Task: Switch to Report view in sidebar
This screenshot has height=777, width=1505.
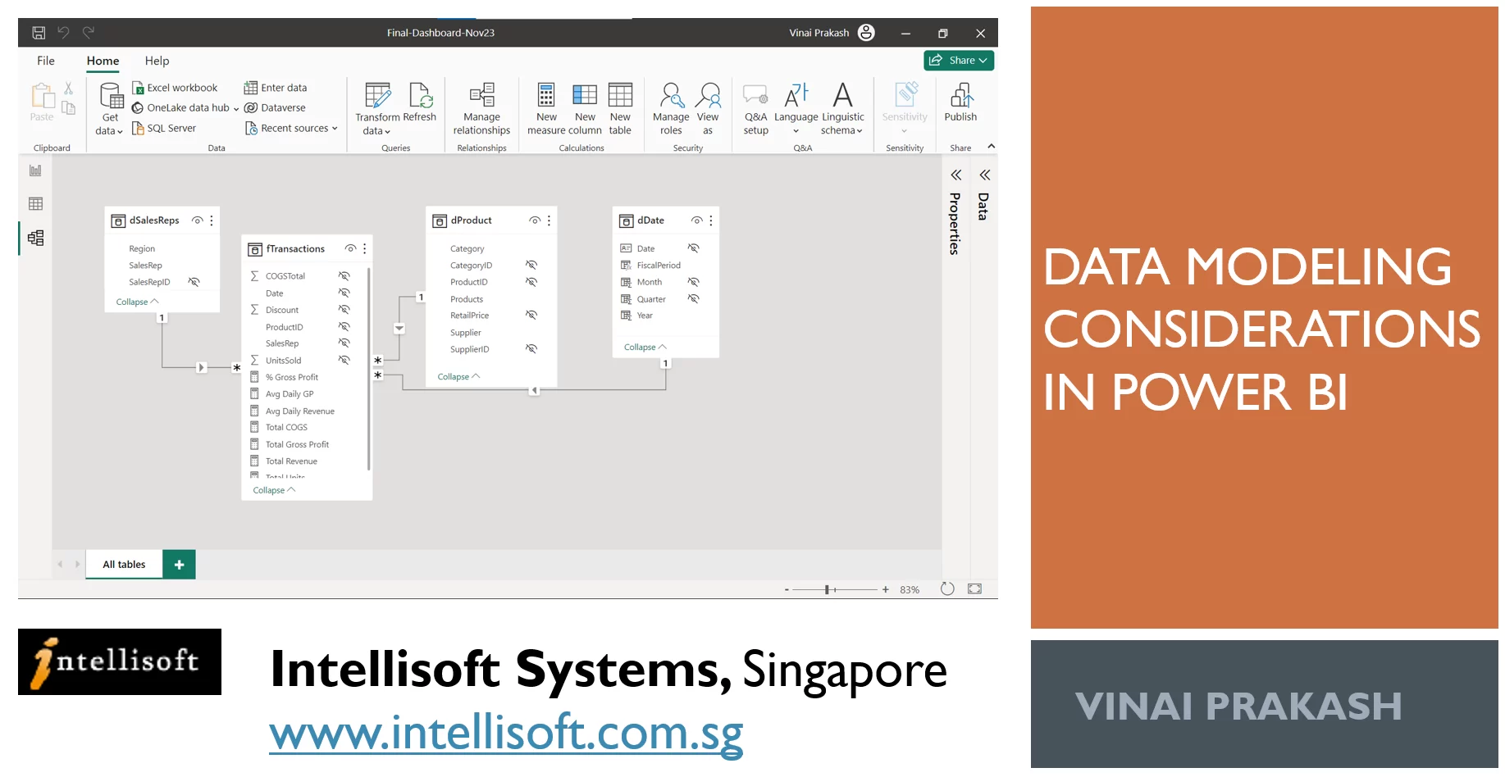Action: (35, 170)
